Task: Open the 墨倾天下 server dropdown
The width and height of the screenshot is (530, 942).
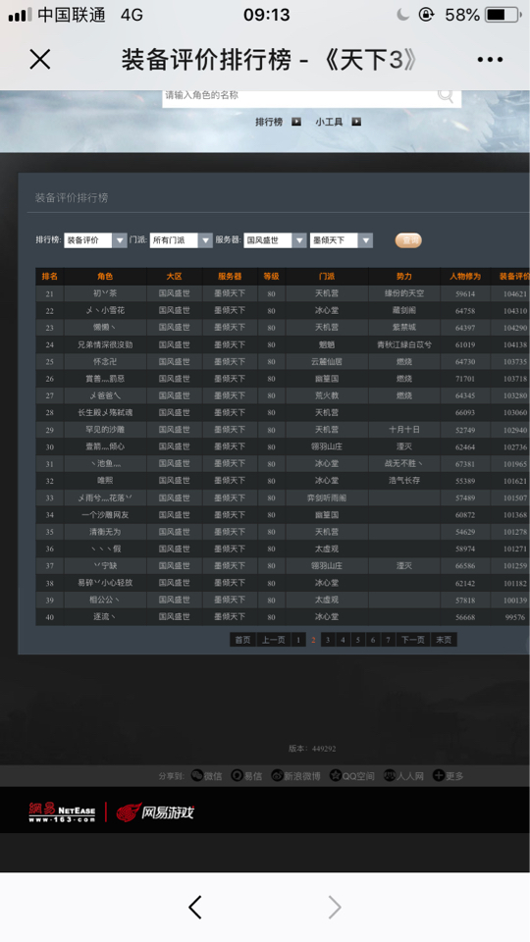Action: 342,240
